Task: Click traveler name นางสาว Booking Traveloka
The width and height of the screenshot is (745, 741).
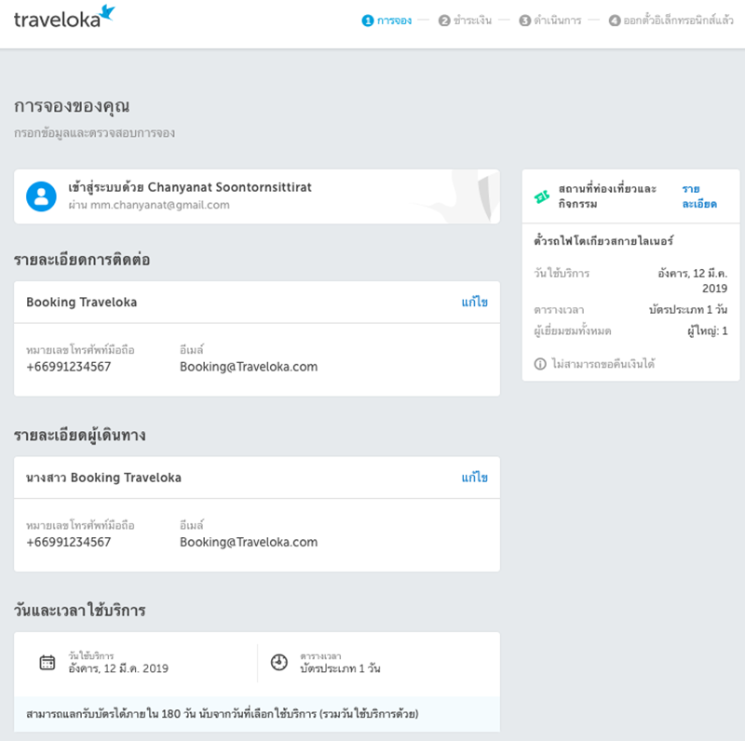Action: pyautogui.click(x=103, y=478)
